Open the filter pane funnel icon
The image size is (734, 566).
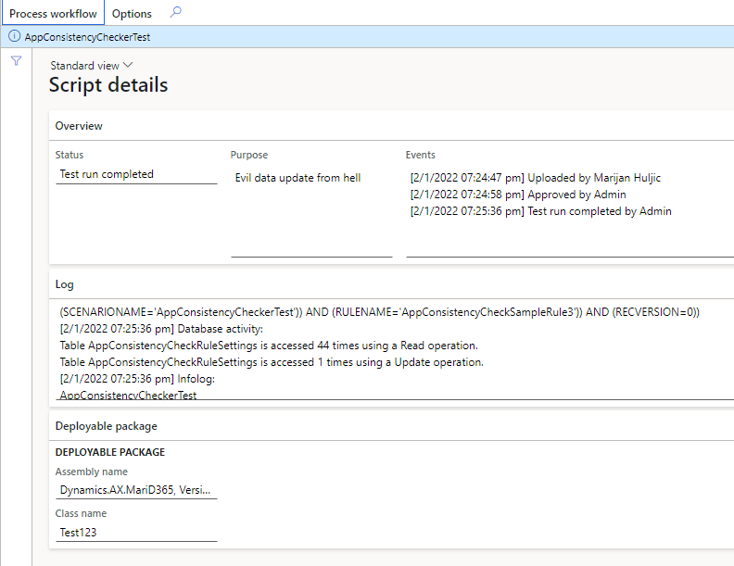coord(17,61)
